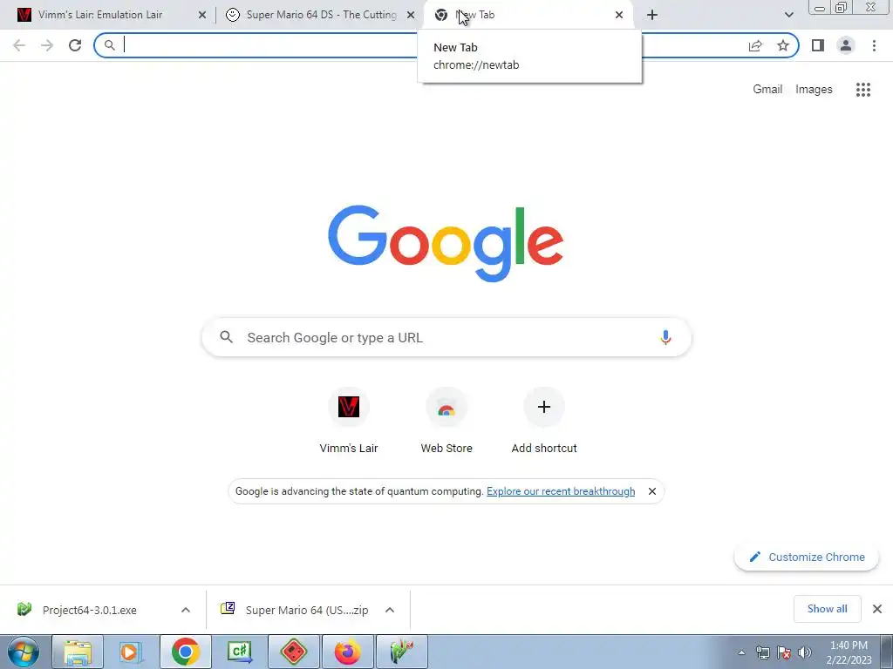Reload the current page
893x669 pixels.
click(75, 45)
